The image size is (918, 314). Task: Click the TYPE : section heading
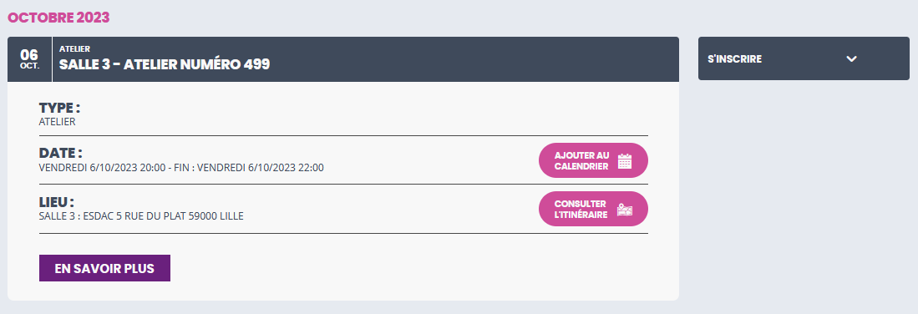coord(59,109)
